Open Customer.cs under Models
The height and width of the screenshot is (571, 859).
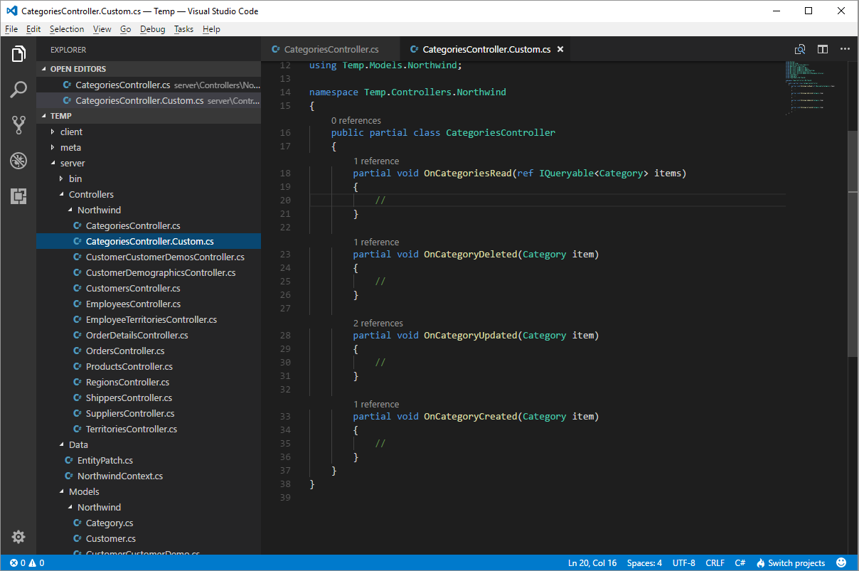point(149,538)
